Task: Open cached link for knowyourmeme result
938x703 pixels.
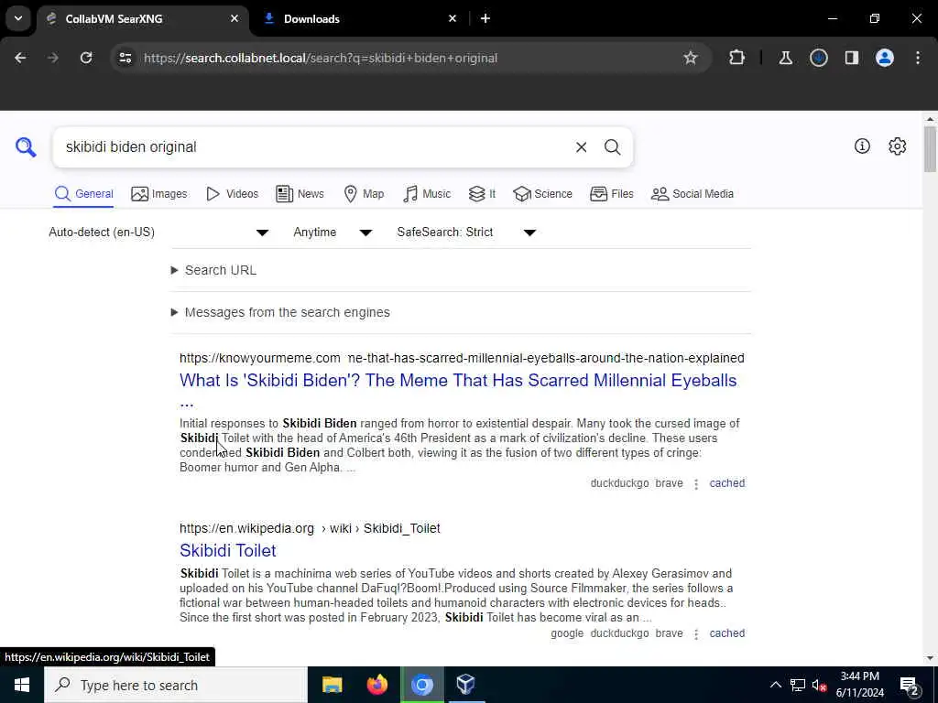Action: click(726, 483)
